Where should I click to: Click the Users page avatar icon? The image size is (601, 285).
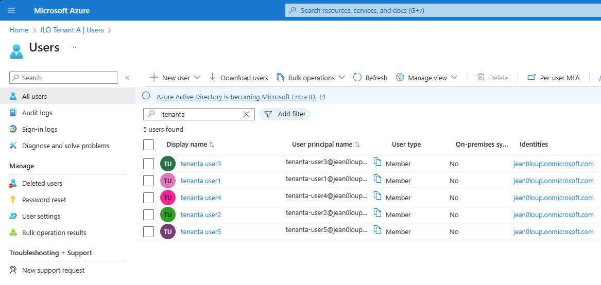[x=16, y=52]
